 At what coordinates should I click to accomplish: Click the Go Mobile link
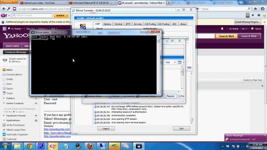[234, 29]
